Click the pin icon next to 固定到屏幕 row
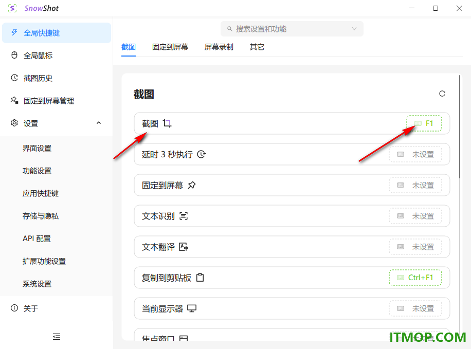The height and width of the screenshot is (349, 471). pyautogui.click(x=192, y=186)
